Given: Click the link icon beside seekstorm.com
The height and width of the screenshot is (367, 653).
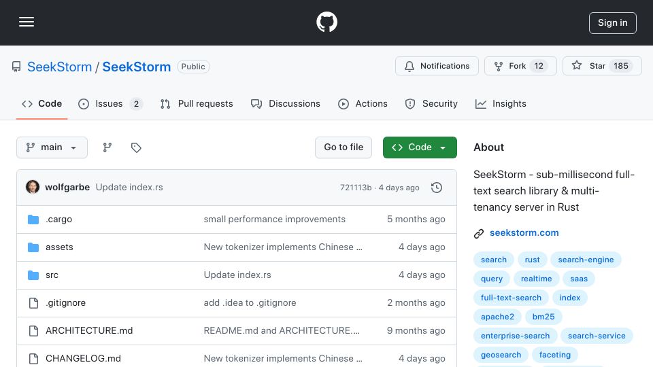Looking at the screenshot, I should [x=479, y=233].
